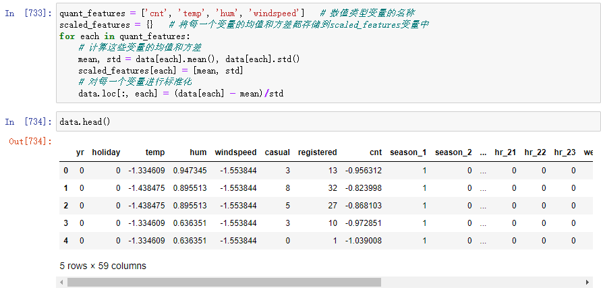Screen dimensions: 601x290
Task: Click the 'windspeed' column header
Action: click(x=235, y=152)
